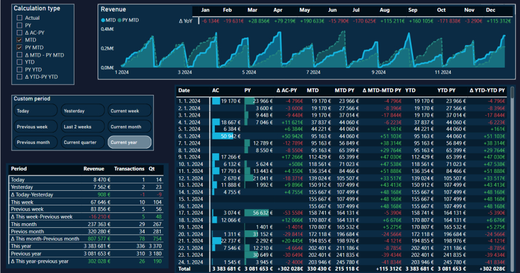This screenshot has height=273, width=520.
Task: Uncheck the PY MTD checkbox
Action: (20, 47)
